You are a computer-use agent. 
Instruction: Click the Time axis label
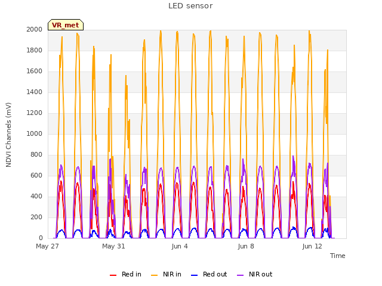[338, 256]
